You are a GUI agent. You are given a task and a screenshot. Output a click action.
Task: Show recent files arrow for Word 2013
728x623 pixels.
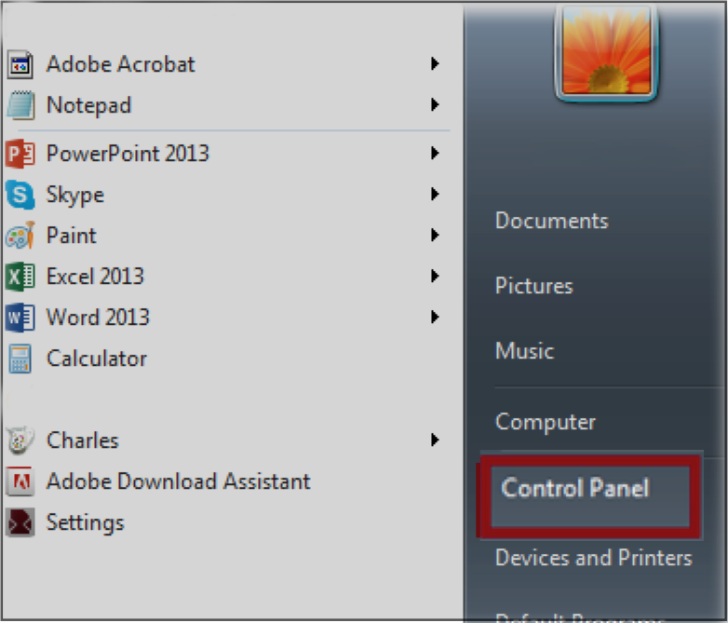435,317
